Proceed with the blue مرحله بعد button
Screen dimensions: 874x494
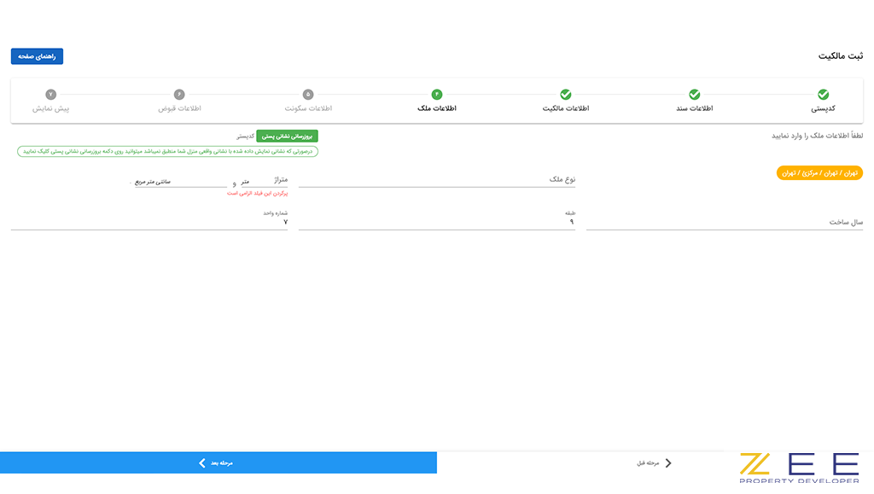218,462
